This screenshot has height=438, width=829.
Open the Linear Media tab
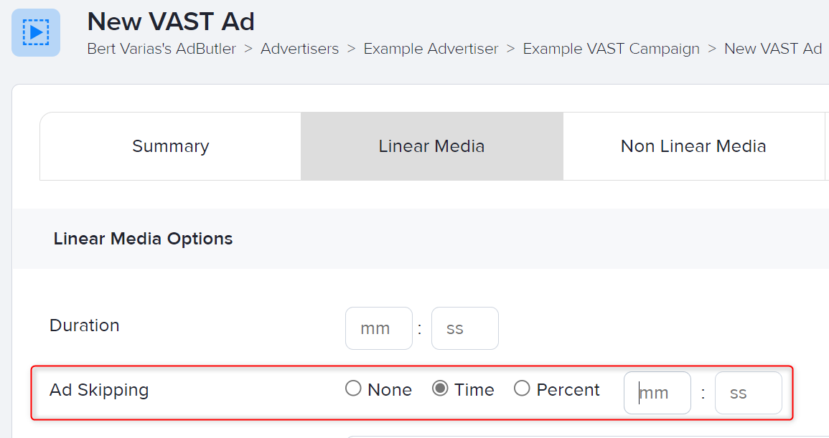click(x=431, y=146)
